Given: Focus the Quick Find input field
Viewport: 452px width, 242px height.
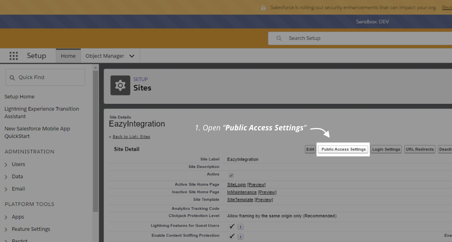Looking at the screenshot, I should tap(45, 77).
